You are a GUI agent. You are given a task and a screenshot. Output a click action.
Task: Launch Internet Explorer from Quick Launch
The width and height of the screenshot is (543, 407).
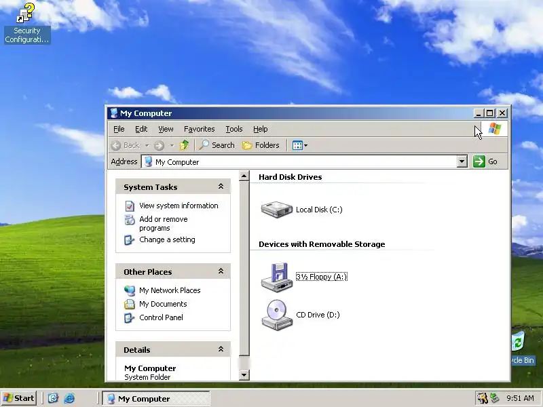coord(69,398)
